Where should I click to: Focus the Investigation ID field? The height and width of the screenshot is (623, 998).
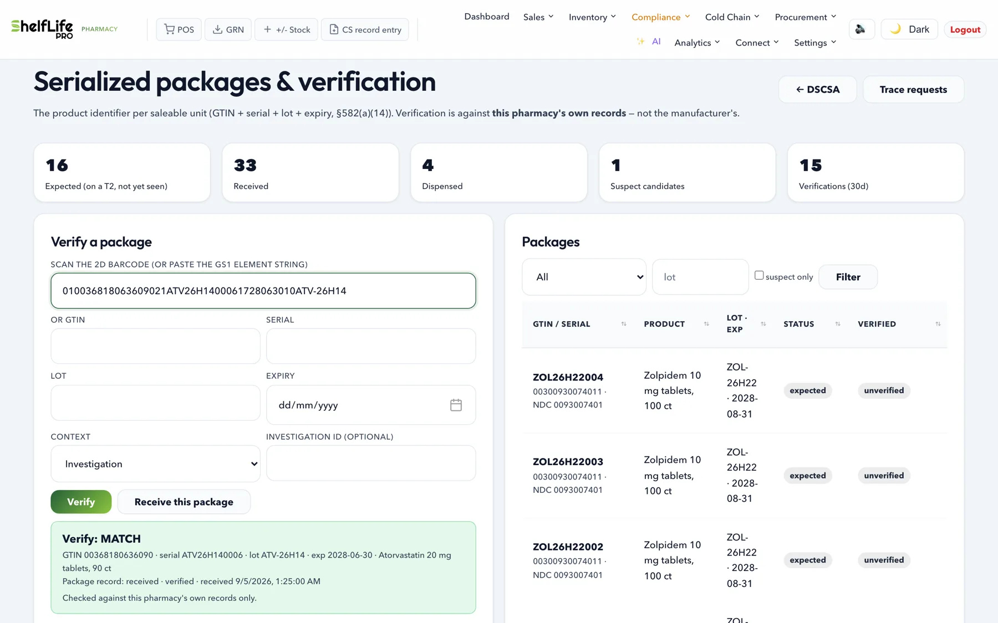coord(371,463)
